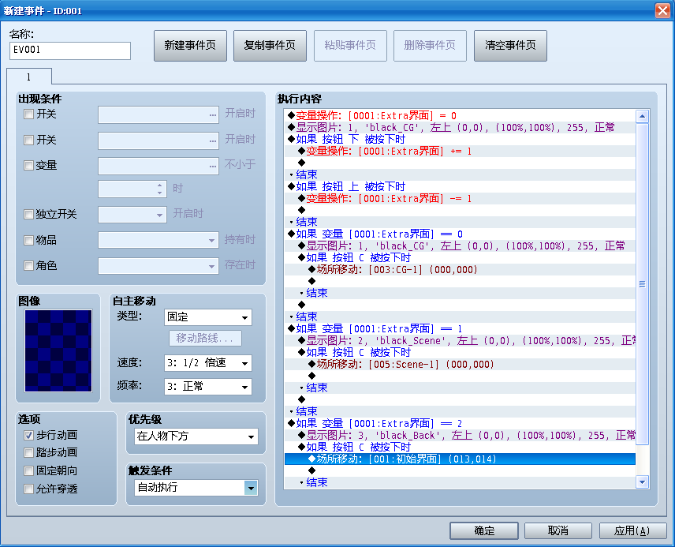
Task: Select highlighted line 场所移动: [001:初始界面]
Action: coord(460,459)
